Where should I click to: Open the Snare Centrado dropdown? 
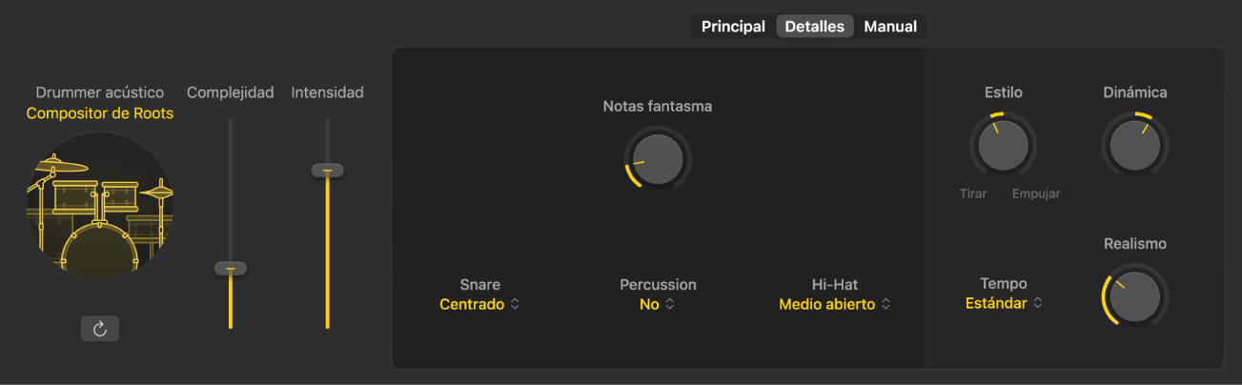pyautogui.click(x=479, y=305)
